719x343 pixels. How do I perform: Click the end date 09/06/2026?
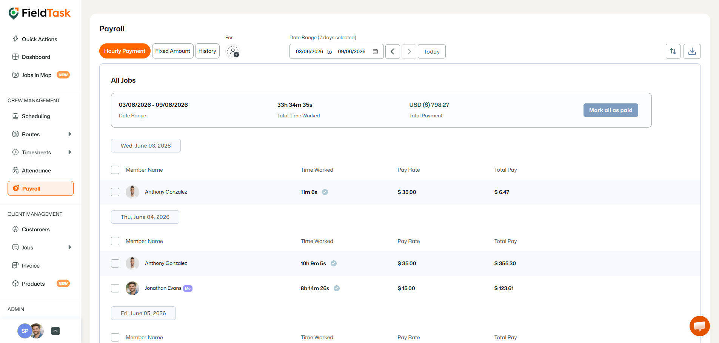351,52
